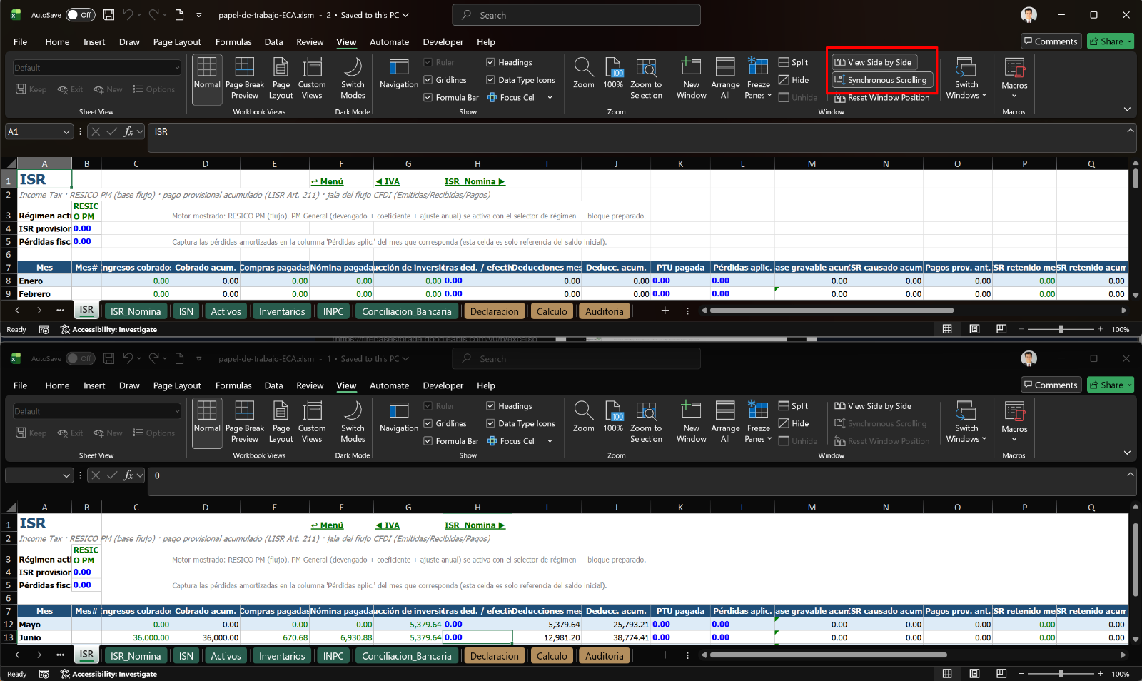Viewport: 1142px width, 681px height.
Task: Open Formulas tab in top window
Action: (233, 42)
